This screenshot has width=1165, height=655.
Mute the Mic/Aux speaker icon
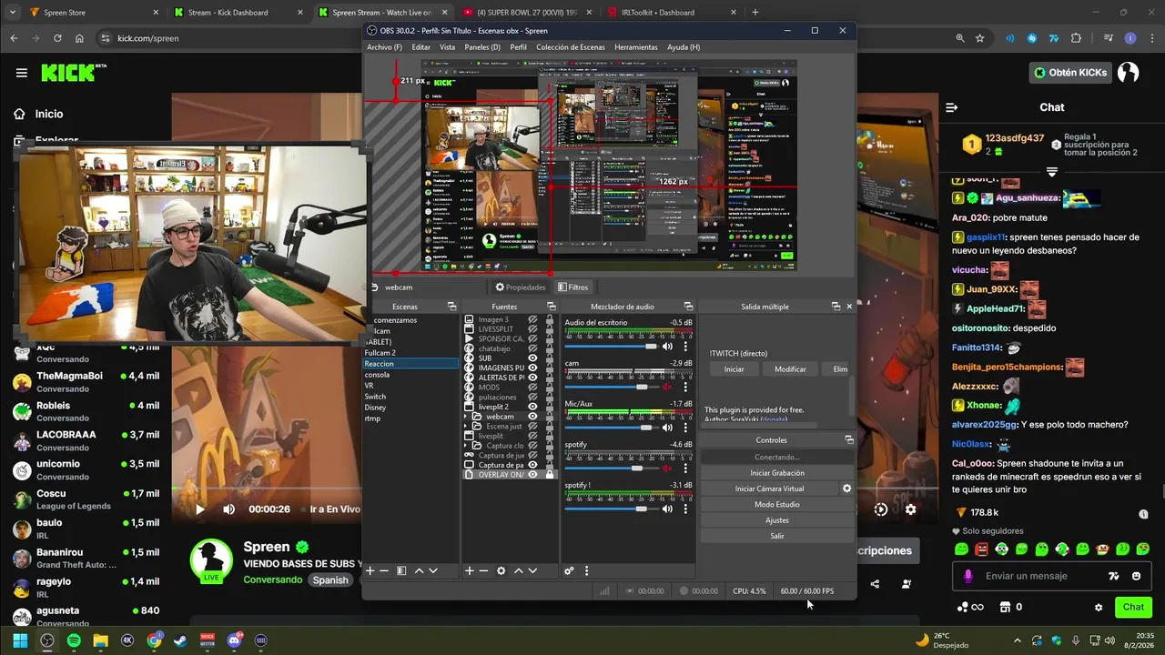coord(667,427)
